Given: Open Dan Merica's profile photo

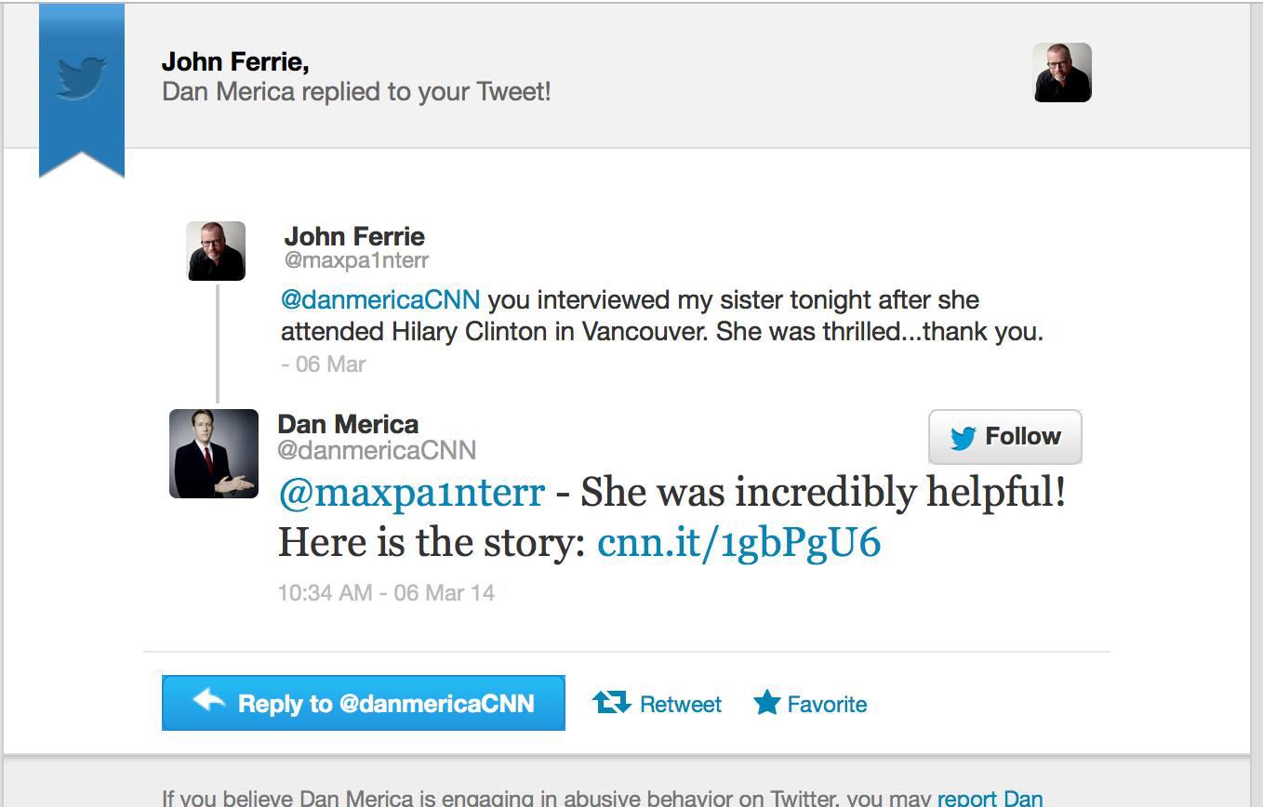Looking at the screenshot, I should pyautogui.click(x=214, y=454).
